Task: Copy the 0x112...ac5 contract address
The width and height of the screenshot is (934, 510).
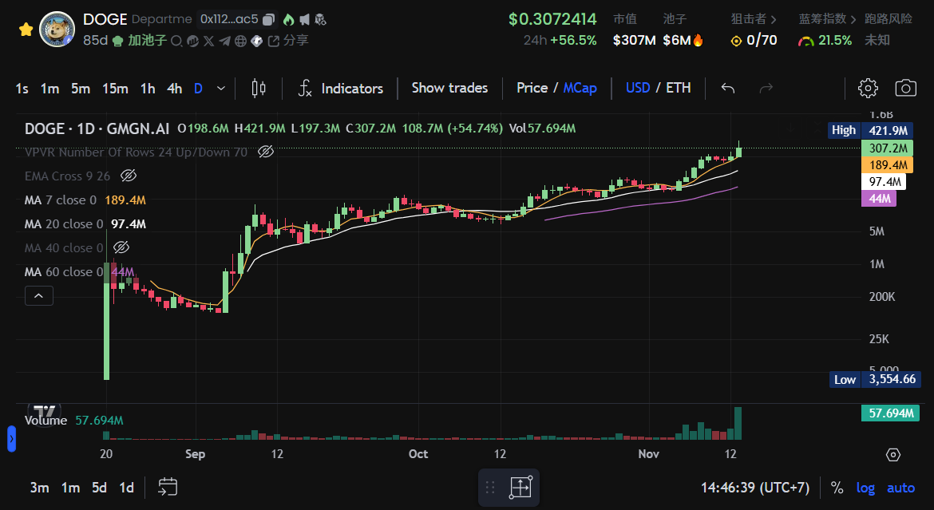Action: tap(269, 19)
